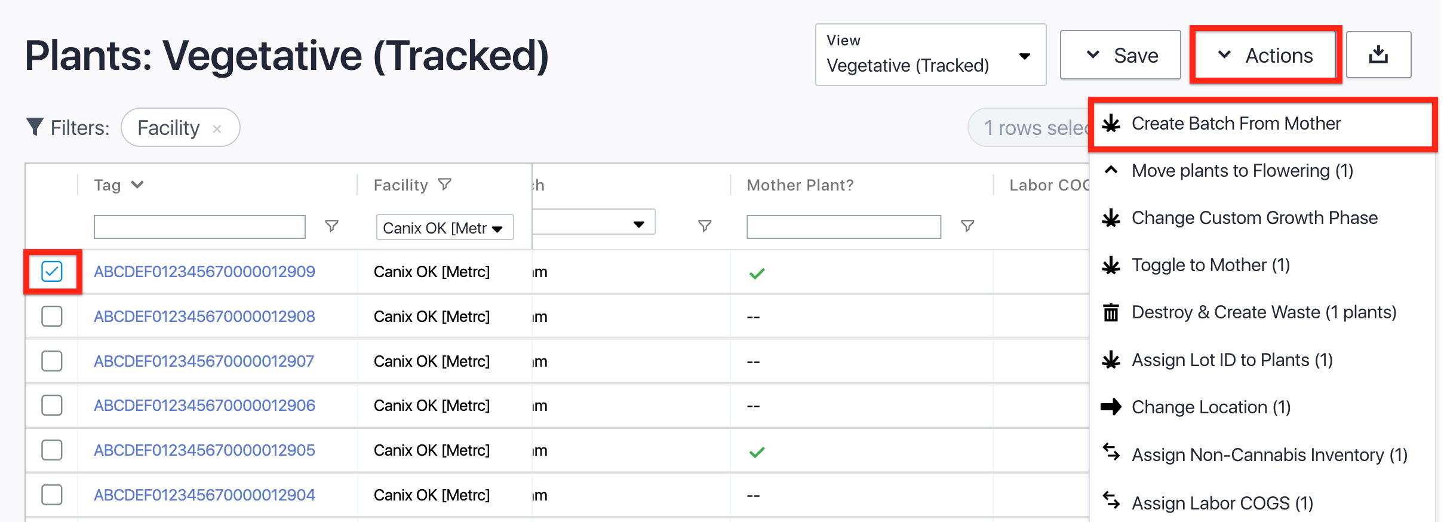Choose Create Batch From Mother
This screenshot has width=1444, height=522.
tap(1236, 124)
